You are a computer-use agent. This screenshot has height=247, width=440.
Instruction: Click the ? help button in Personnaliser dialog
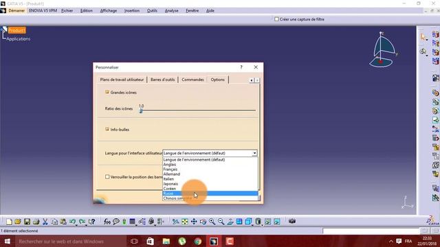pyautogui.click(x=241, y=67)
